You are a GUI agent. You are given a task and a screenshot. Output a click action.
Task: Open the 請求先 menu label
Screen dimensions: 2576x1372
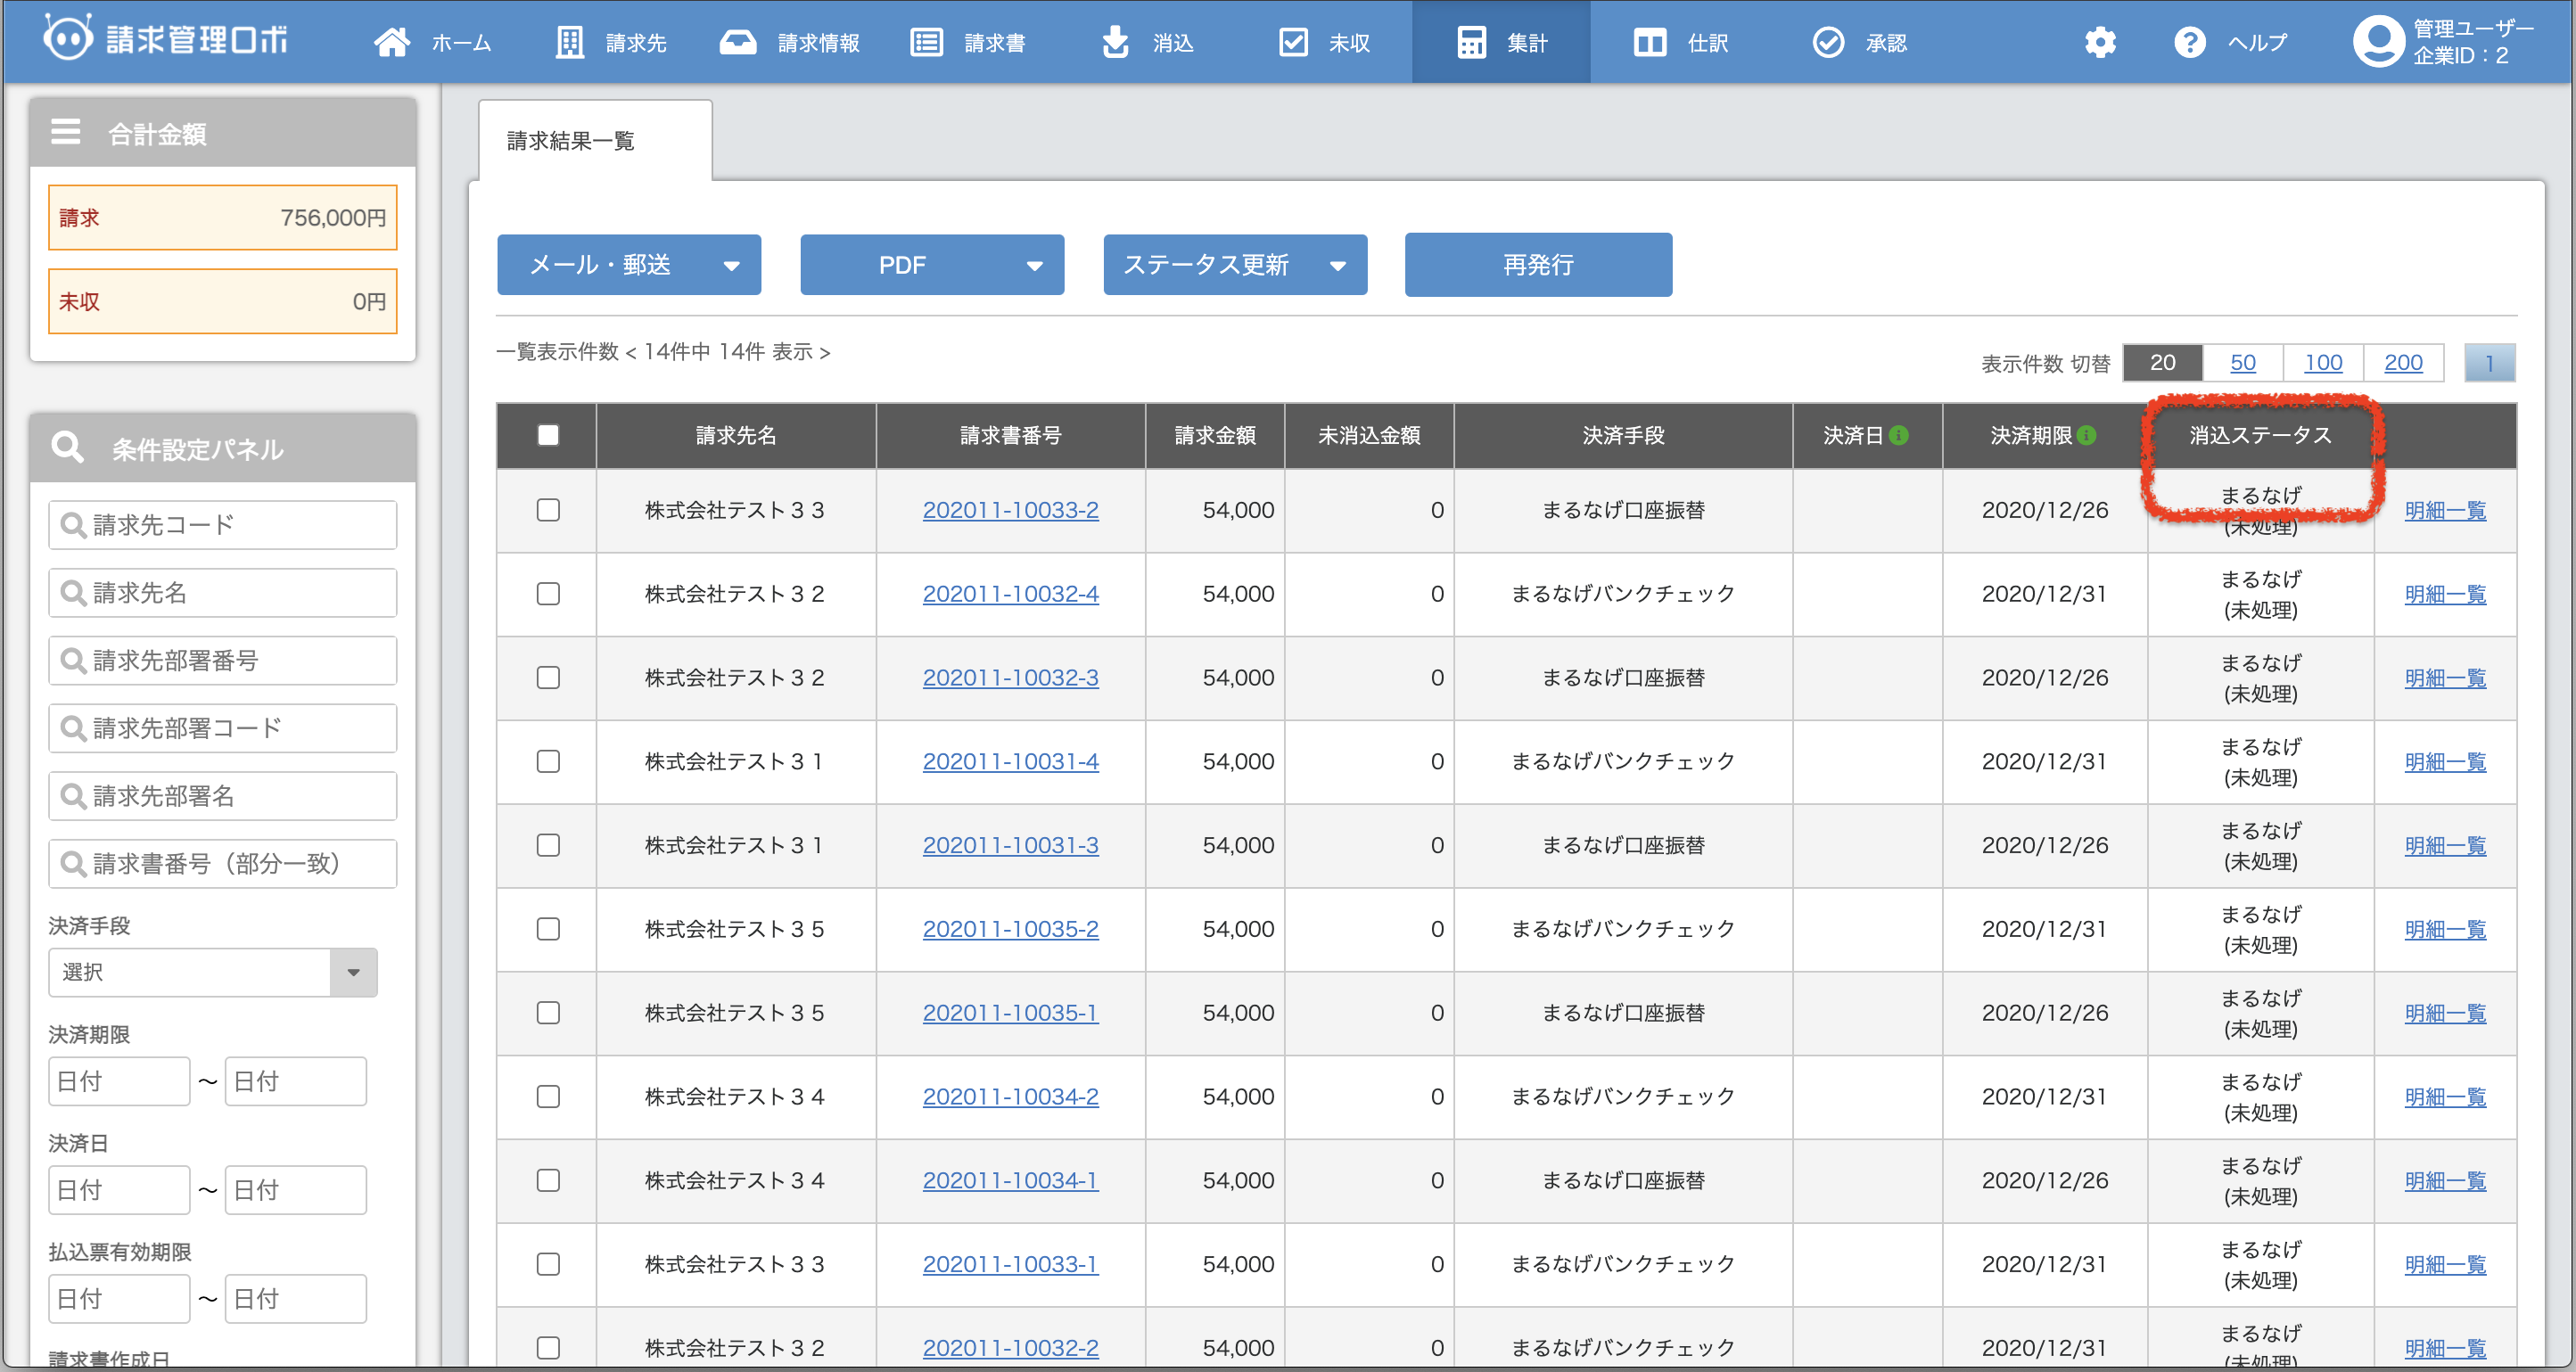(x=636, y=43)
